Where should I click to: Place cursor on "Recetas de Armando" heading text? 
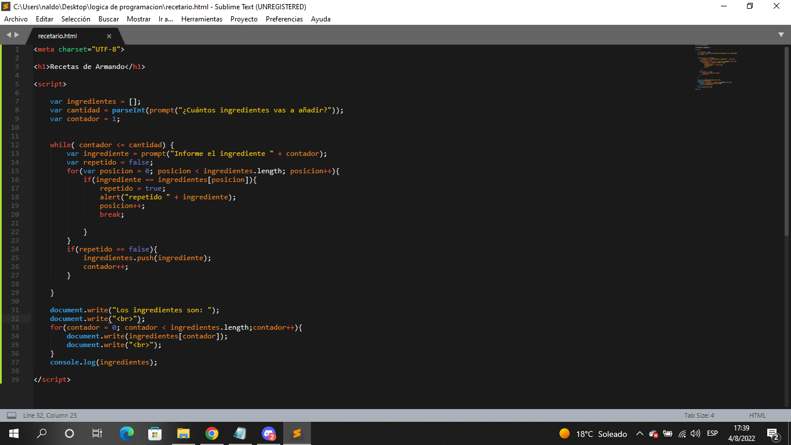click(87, 67)
